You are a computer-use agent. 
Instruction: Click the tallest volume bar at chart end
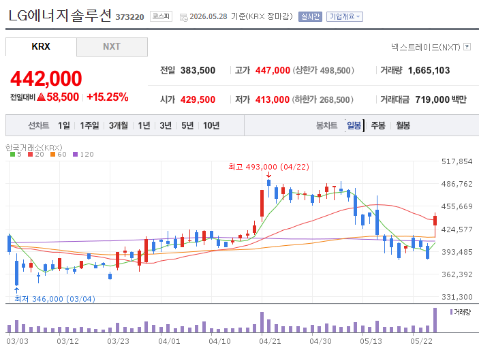(x=435, y=320)
